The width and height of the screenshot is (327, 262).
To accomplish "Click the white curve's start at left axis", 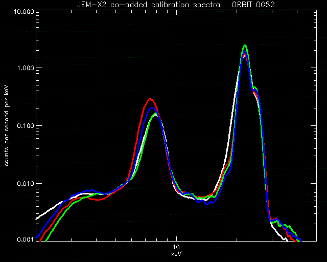I will (x=37, y=219).
